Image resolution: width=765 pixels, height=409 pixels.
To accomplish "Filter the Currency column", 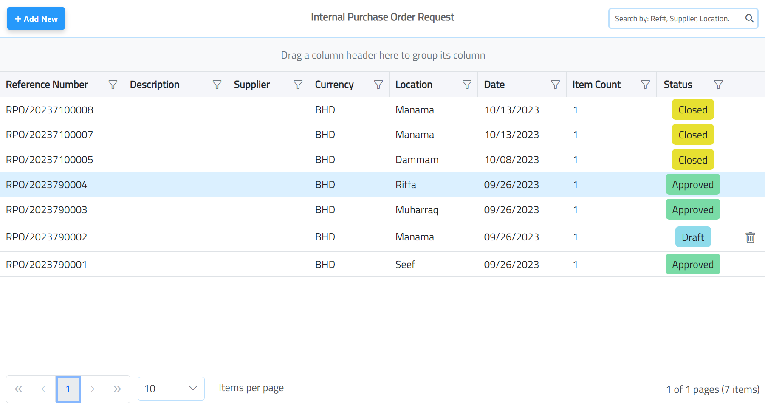I will pyautogui.click(x=378, y=84).
